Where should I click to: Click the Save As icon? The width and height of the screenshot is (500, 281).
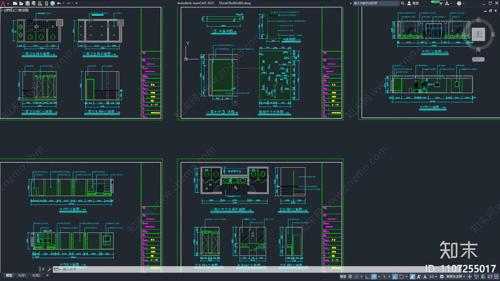[34, 3]
